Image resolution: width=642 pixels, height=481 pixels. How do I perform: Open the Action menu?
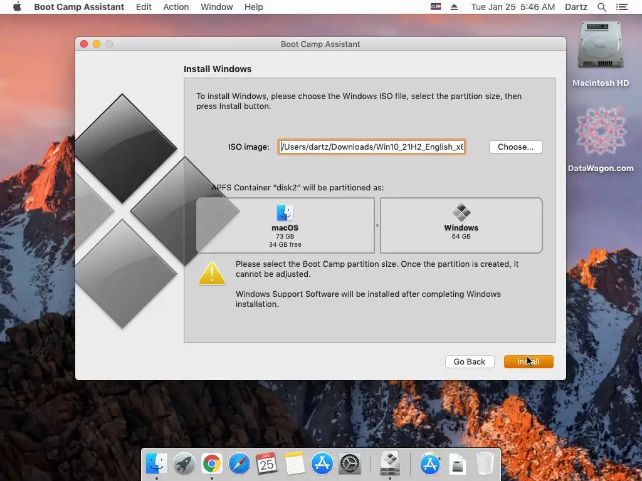click(176, 7)
